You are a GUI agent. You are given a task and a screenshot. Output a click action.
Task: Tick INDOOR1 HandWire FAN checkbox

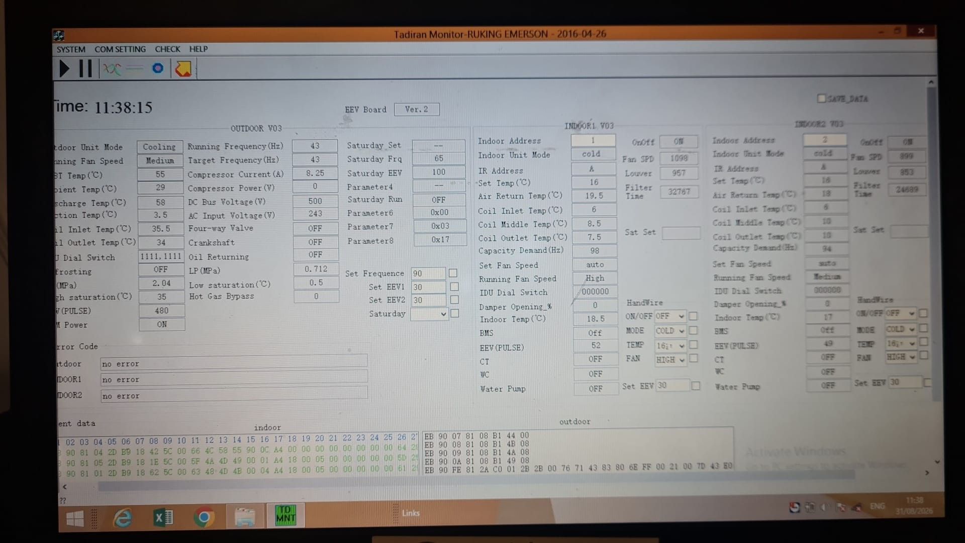pyautogui.click(x=693, y=358)
